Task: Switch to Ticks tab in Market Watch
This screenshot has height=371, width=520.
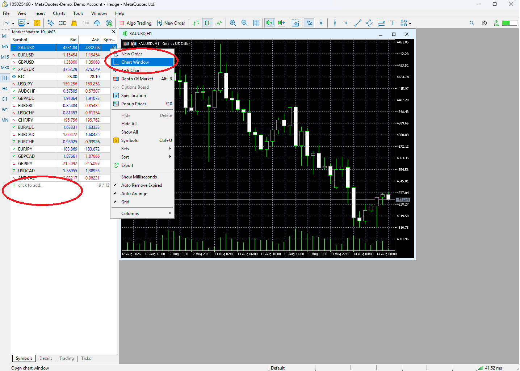Action: (86, 358)
